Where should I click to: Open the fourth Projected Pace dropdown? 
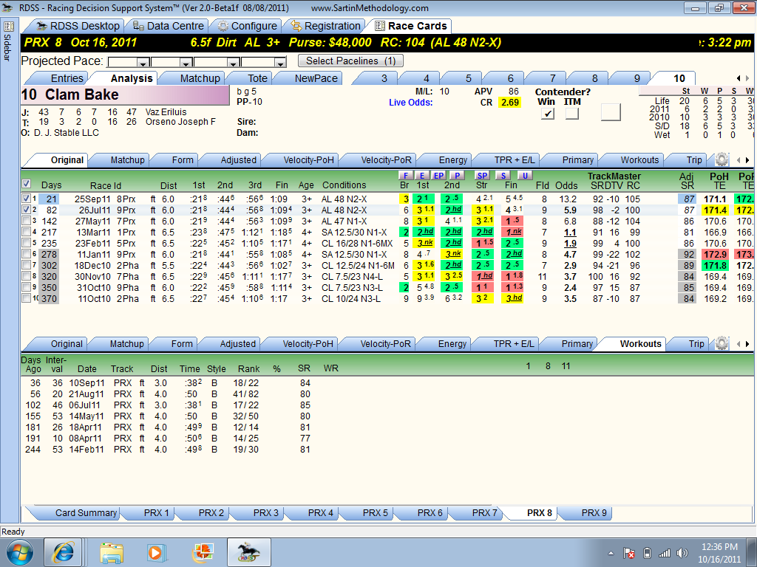[x=280, y=63]
